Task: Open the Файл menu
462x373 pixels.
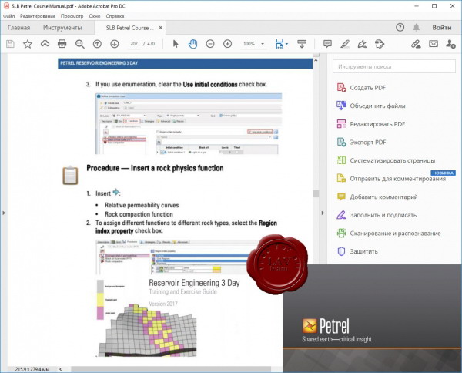Action: tap(8, 16)
